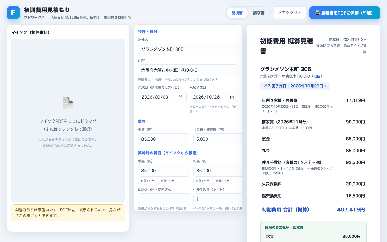
Task: Switch to 請求書 tab
Action: (259, 13)
